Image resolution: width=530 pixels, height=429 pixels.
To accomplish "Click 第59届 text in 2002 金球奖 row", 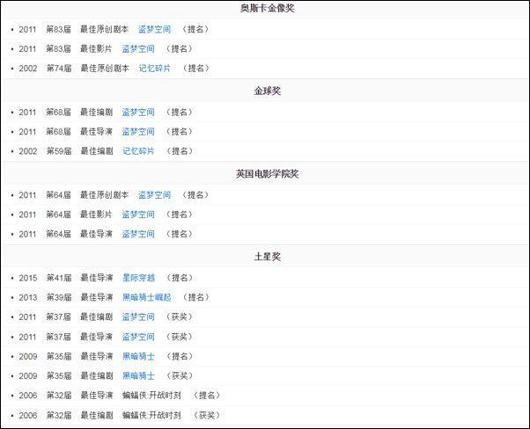I will [59, 151].
